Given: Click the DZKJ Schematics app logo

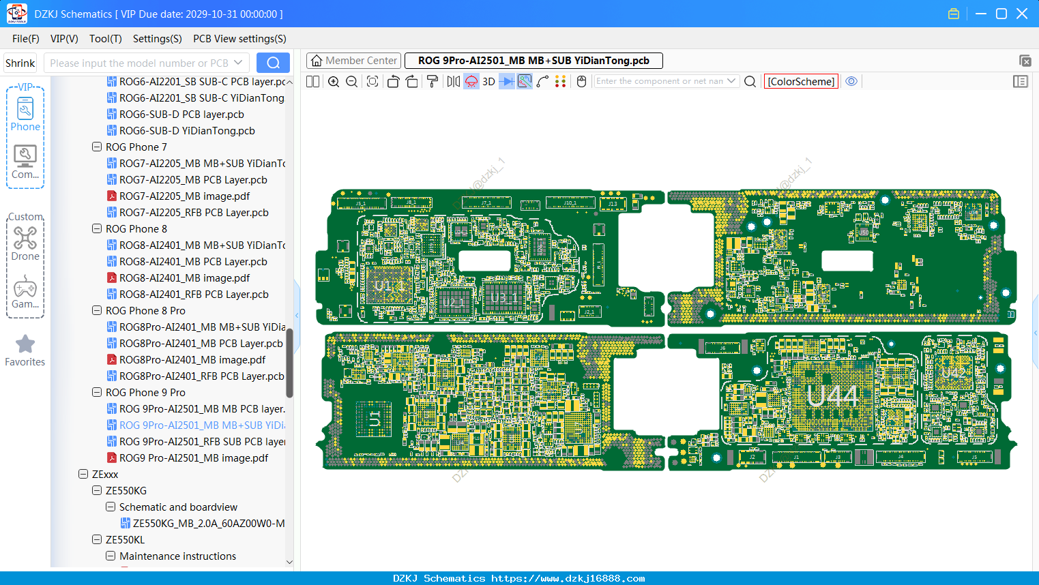Looking at the screenshot, I should (x=16, y=14).
